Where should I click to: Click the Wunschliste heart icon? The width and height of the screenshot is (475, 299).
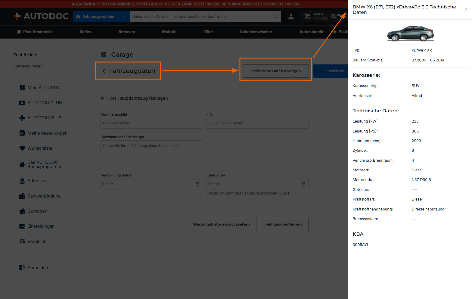(x=22, y=148)
